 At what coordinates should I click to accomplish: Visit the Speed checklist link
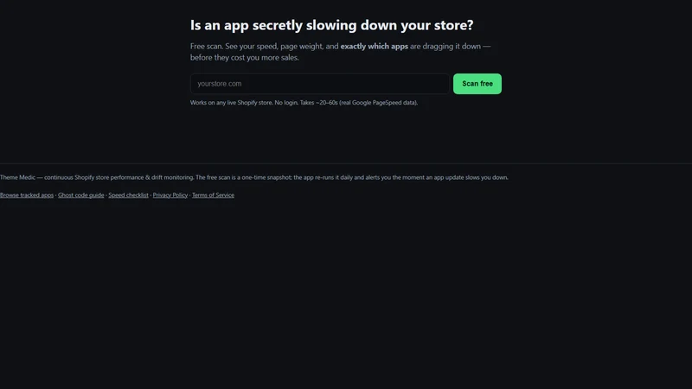128,195
